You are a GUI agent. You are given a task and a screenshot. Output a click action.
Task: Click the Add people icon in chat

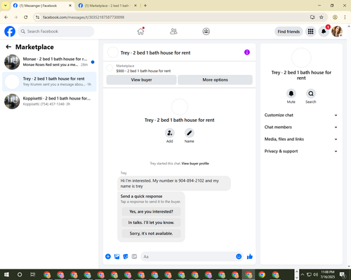click(x=169, y=133)
